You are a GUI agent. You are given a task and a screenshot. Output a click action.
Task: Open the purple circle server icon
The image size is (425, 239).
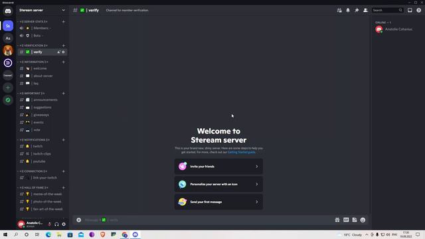8,63
